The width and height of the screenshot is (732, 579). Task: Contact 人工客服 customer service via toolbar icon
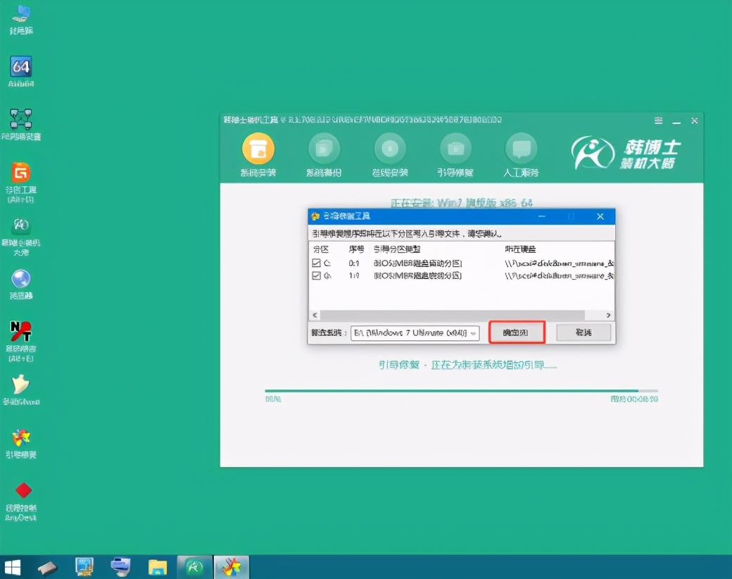(x=522, y=149)
